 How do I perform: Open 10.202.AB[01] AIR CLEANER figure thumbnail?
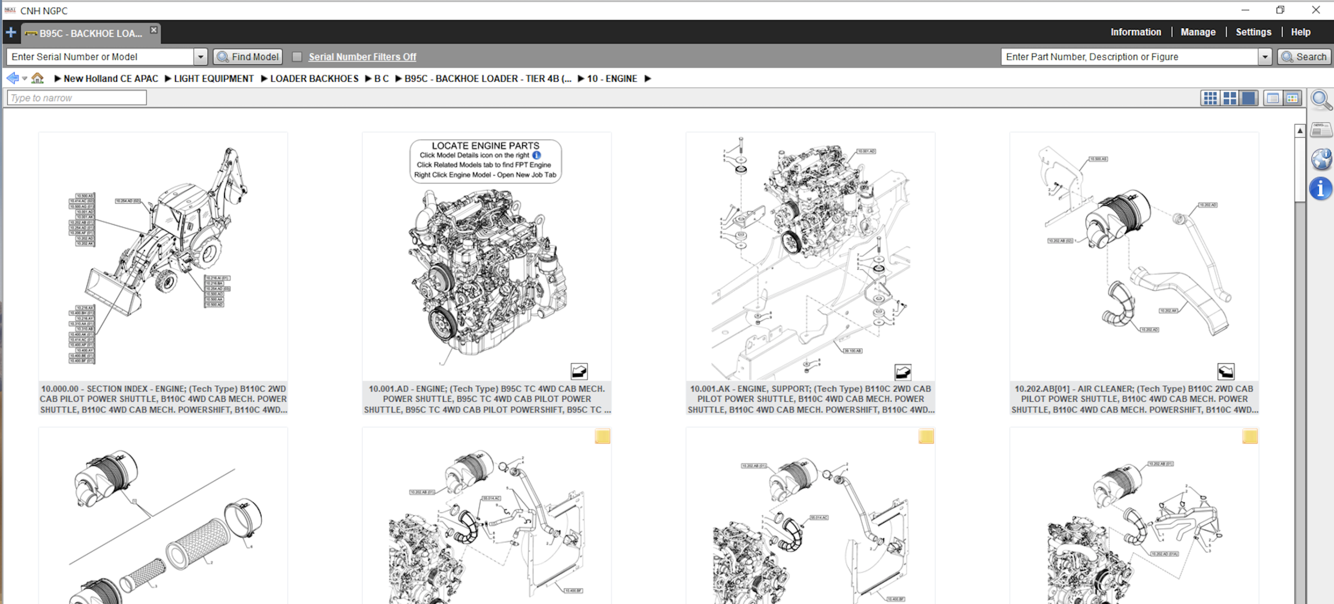point(1134,256)
